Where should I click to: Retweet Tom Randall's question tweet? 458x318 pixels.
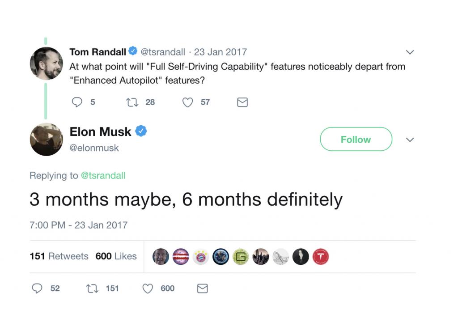tap(132, 102)
